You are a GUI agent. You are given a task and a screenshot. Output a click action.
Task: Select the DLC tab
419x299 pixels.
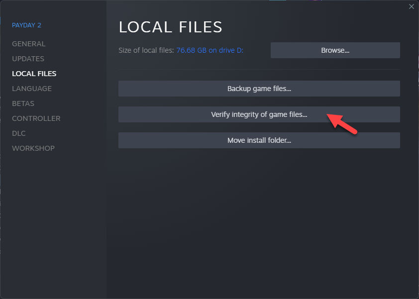point(19,133)
